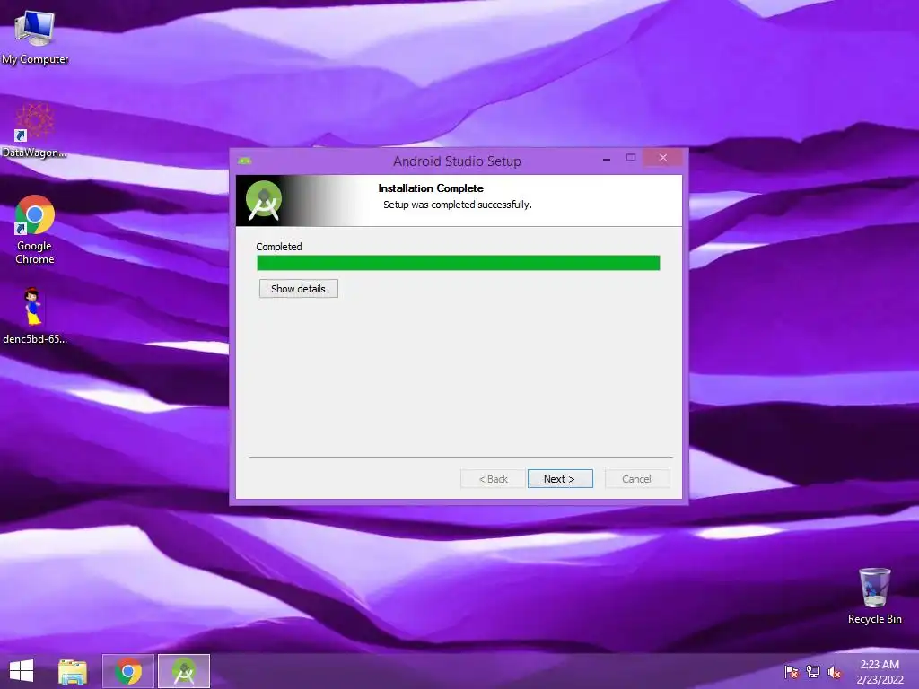Image resolution: width=919 pixels, height=689 pixels.
Task: Switch to Chrome in the taskbar
Action: [x=128, y=671]
